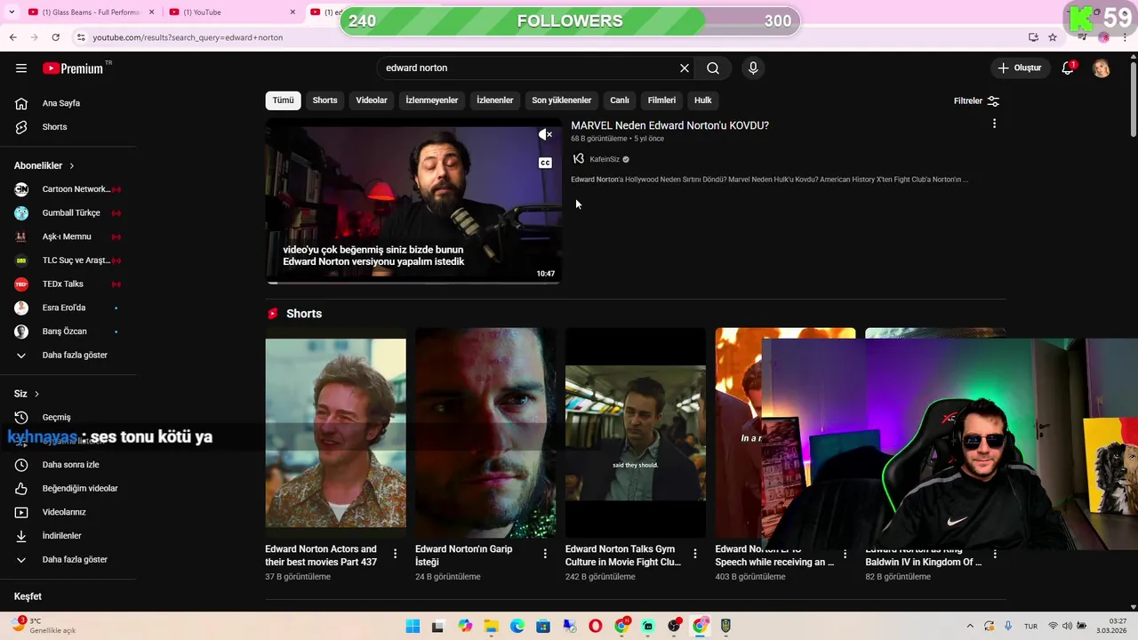Screen dimensions: 1138x640
Task: Open the tab search dropdown arrow
Action: [x=12, y=12]
